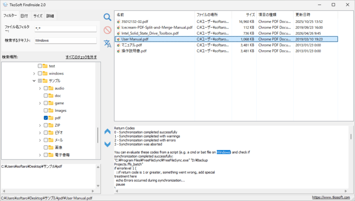The image size is (355, 201).
Task: Jump to previous match with up arrow
Action: [x=107, y=131]
